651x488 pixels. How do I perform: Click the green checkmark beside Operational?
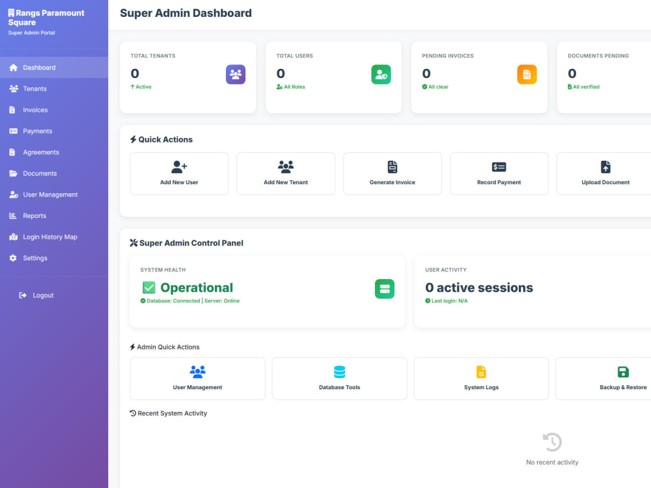pyautogui.click(x=149, y=287)
